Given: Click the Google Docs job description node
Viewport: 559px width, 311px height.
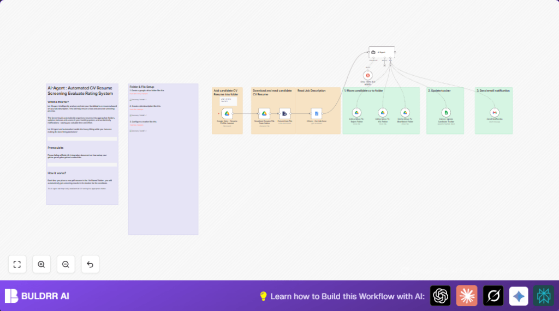Looking at the screenshot, I should (317, 113).
